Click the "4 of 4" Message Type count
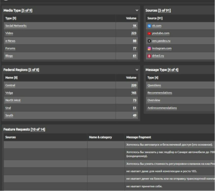 pyautogui.click(x=173, y=70)
